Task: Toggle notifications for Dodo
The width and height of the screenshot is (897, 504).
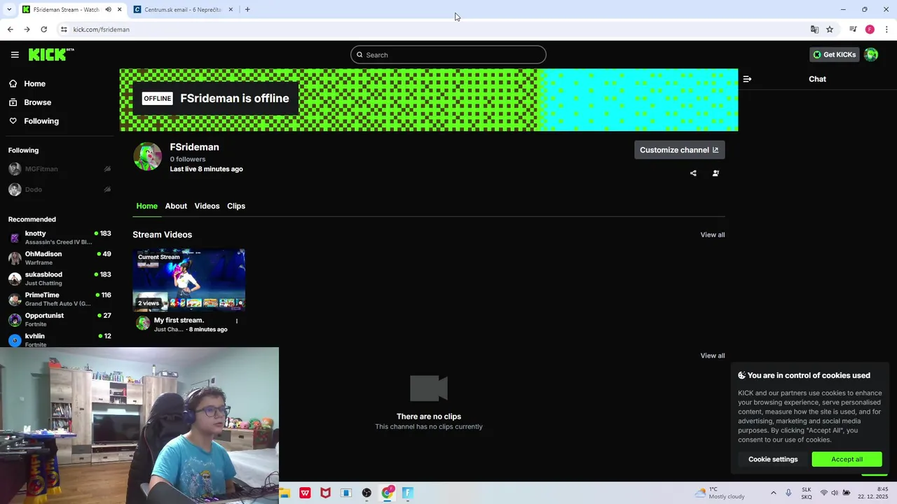Action: click(x=107, y=189)
